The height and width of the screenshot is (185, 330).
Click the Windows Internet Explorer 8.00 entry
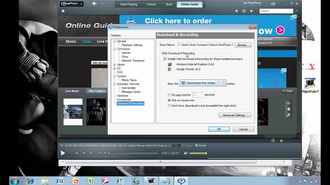[191, 64]
